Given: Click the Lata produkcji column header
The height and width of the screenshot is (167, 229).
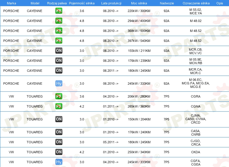Looking at the screenshot, I should 111,3.
